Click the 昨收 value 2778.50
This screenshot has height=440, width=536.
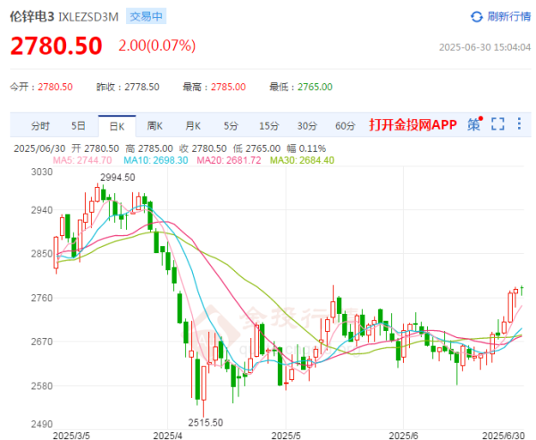142,87
